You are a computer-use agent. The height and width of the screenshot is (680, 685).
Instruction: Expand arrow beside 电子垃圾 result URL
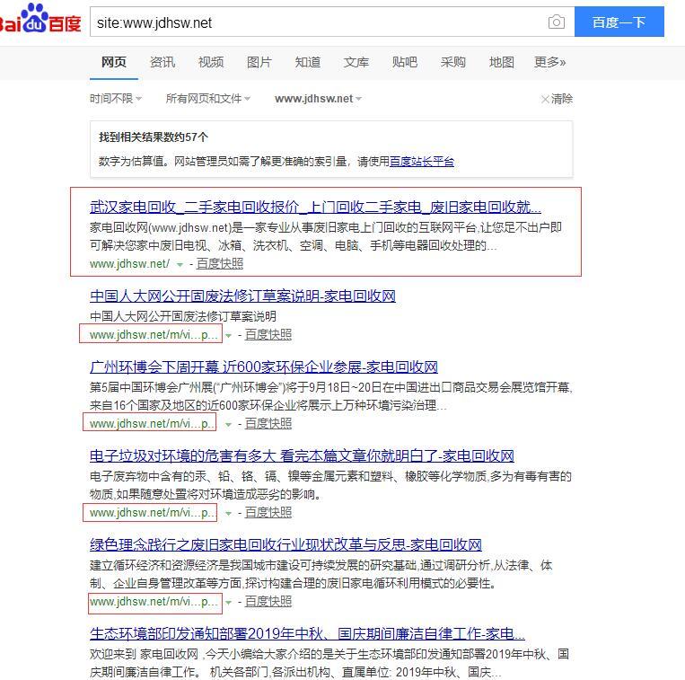tap(228, 514)
